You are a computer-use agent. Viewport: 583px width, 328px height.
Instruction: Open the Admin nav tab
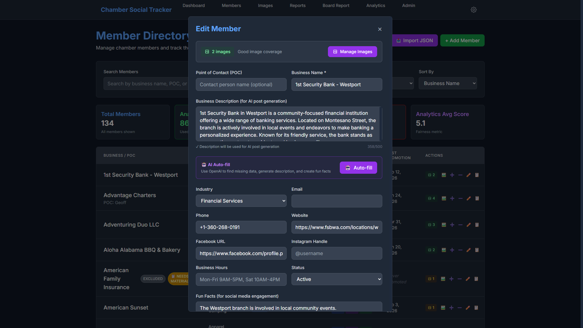point(408,5)
